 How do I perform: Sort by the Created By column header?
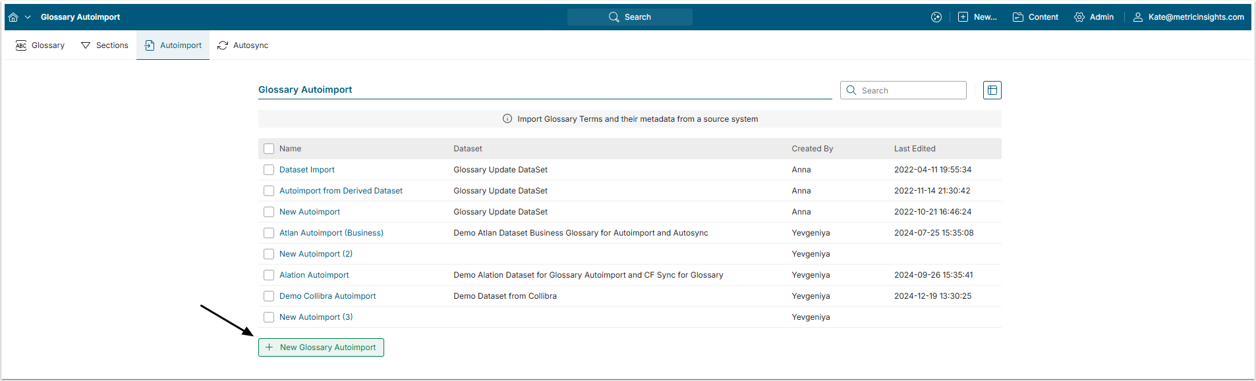pos(813,149)
